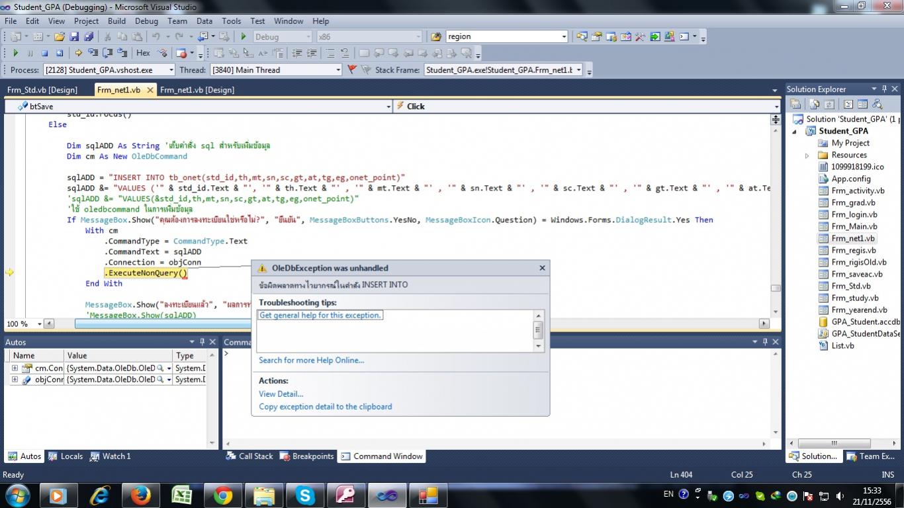This screenshot has width=904, height=508.
Task: Click View Designer icon in Solution Explorer
Action: 862,104
